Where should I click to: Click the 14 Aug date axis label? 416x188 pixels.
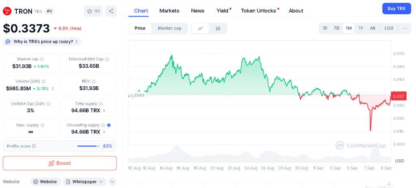[x=165, y=168]
